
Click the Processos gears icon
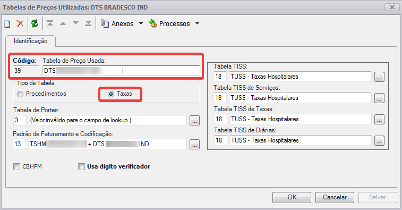(x=152, y=23)
